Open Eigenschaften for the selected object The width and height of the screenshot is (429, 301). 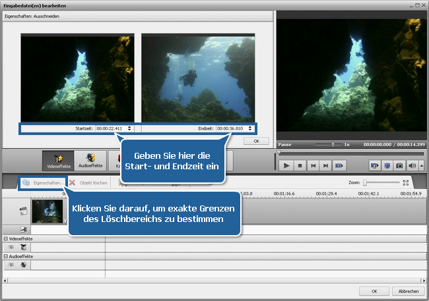point(43,182)
